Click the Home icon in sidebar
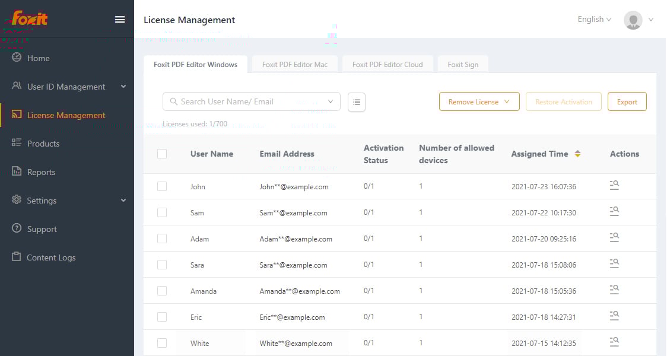667x356 pixels. [17, 58]
